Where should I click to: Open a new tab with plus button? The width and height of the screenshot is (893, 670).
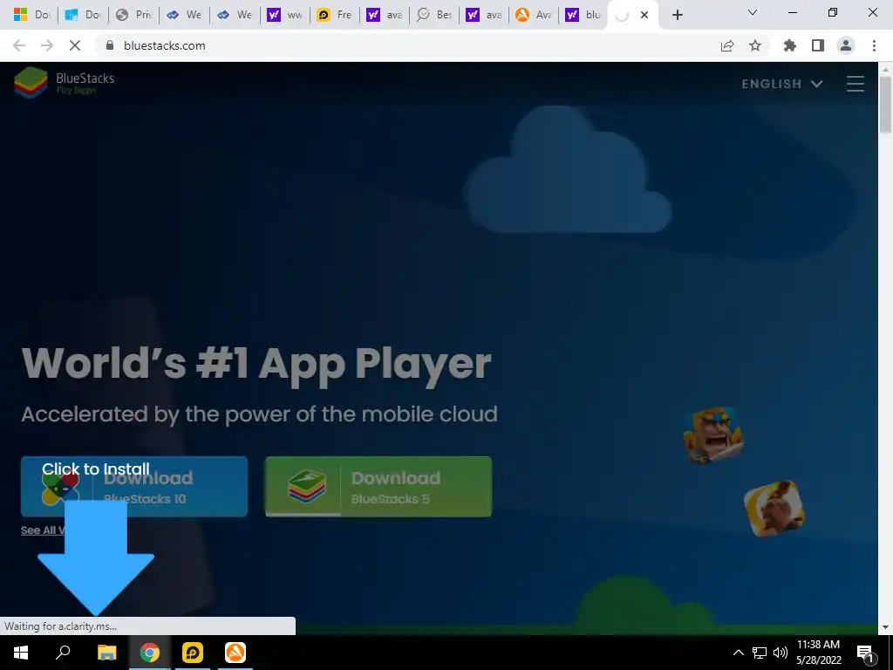pos(677,15)
